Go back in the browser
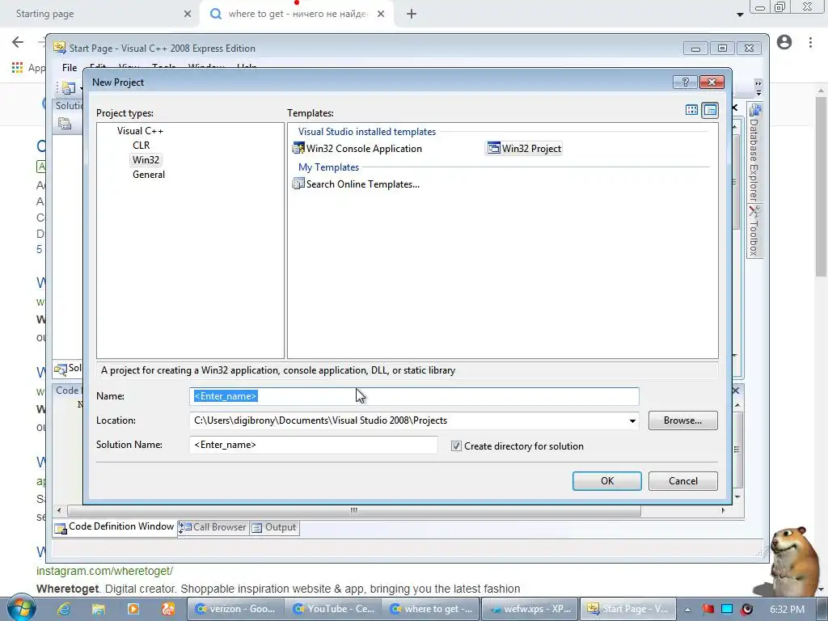Screen dimensions: 828x621 (x=18, y=42)
